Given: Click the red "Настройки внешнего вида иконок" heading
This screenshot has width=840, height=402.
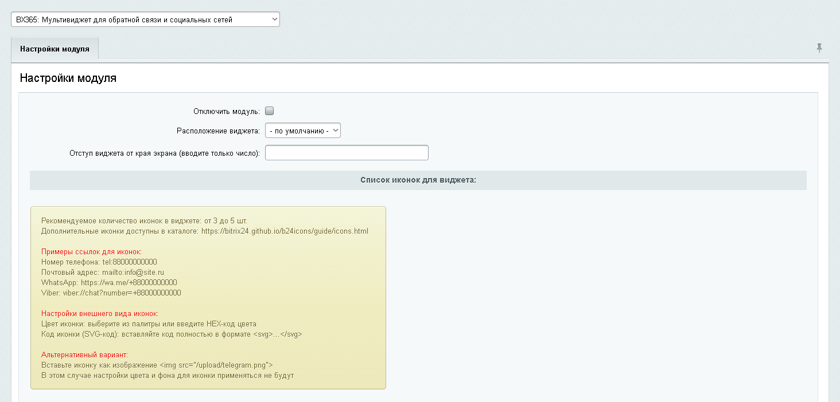Looking at the screenshot, I should pos(99,314).
